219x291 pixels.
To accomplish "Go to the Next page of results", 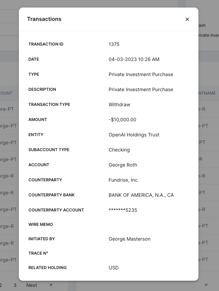I will [31, 285].
